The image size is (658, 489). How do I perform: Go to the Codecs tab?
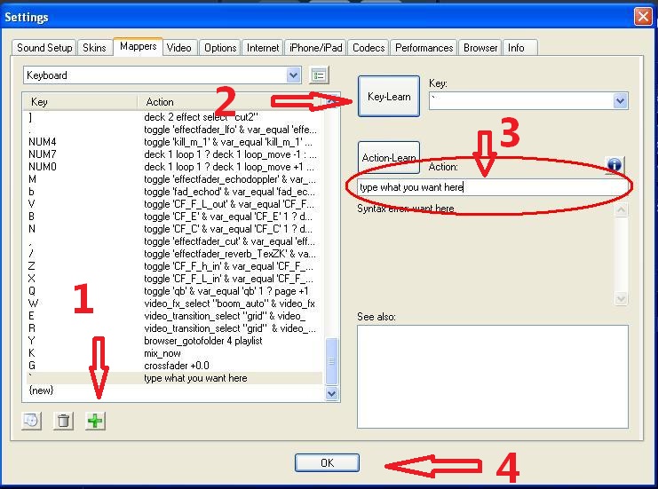click(368, 48)
